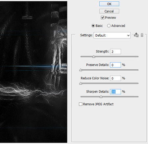The width and height of the screenshot is (148, 144).
Task: Click the Sharpen Details slider handle
Action: point(101,97)
